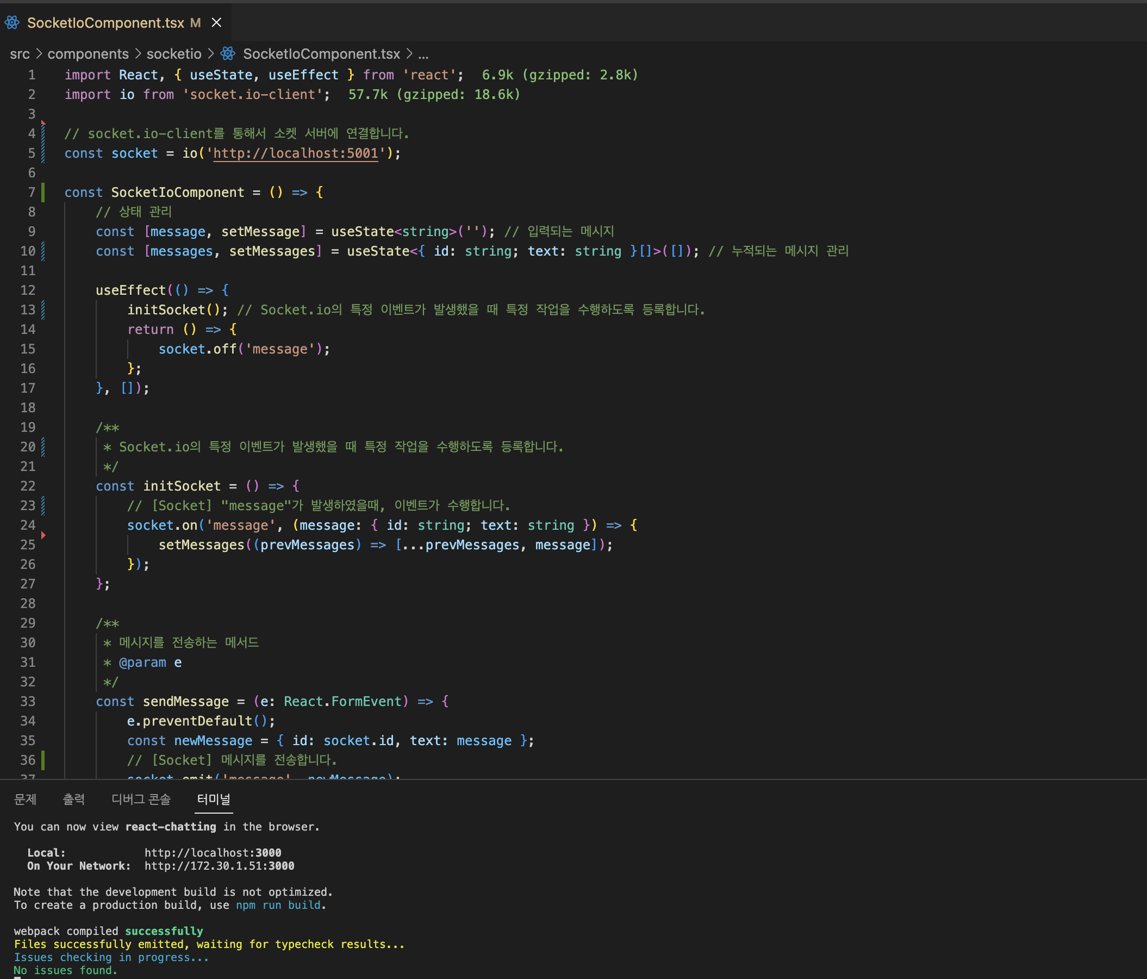
Task: Click React file icon in breadcrumb bar
Action: [228, 54]
